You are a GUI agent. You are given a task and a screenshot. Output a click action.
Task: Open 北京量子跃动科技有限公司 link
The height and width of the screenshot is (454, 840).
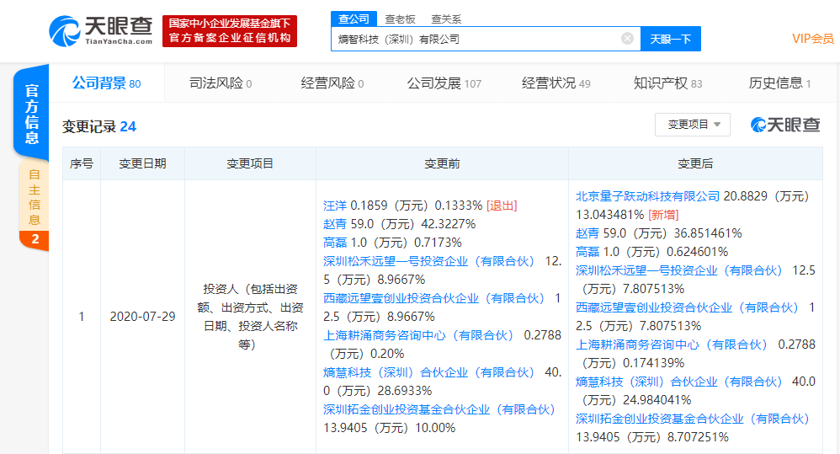[x=648, y=196]
